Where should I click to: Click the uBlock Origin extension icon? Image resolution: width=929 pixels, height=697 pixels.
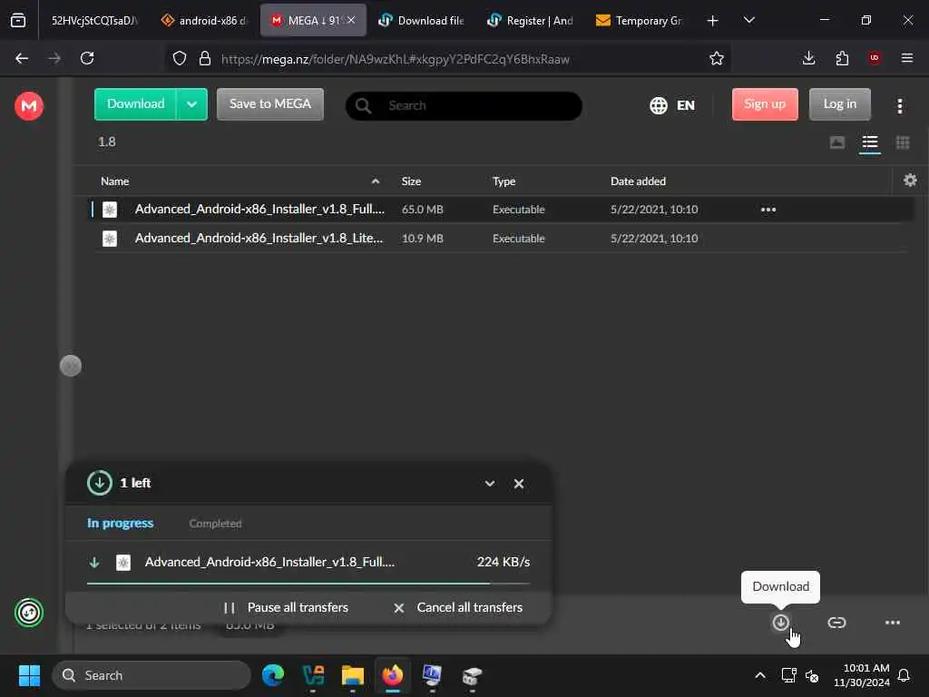click(x=874, y=58)
